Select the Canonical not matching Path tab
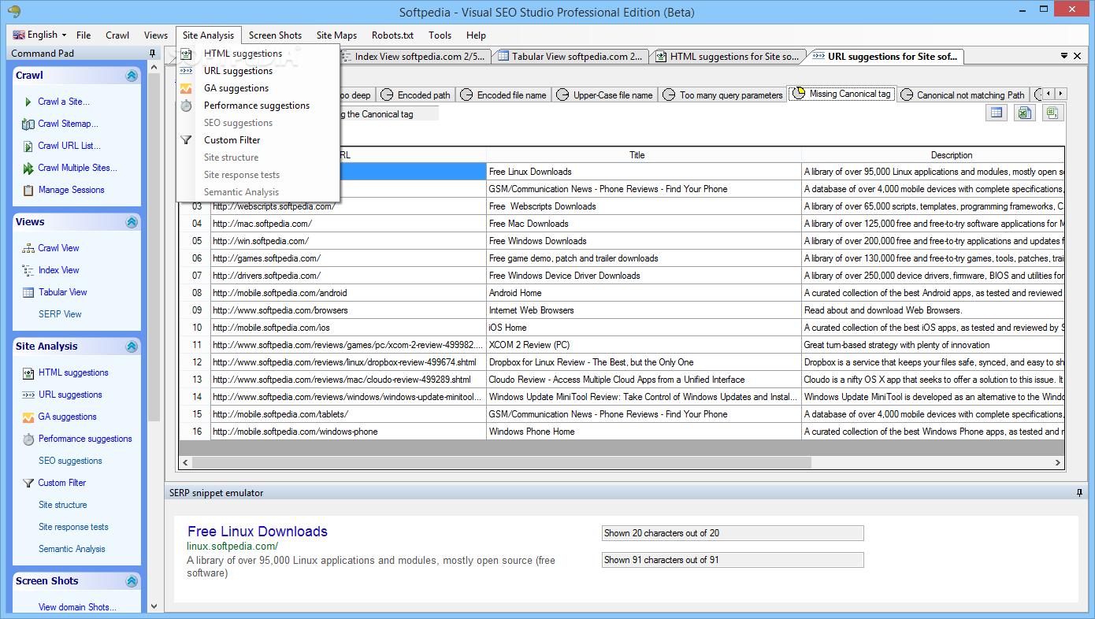This screenshot has width=1095, height=619. tap(963, 95)
